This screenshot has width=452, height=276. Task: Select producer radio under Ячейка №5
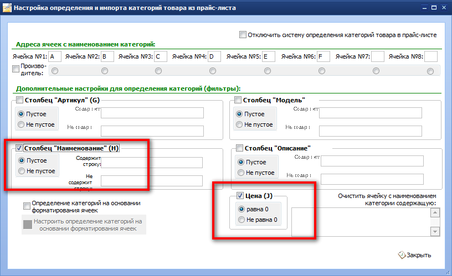tap(268, 71)
